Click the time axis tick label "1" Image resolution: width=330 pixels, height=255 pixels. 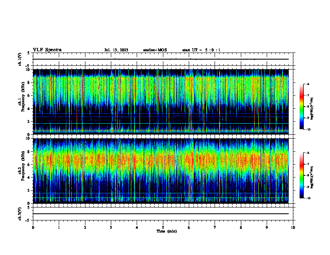coord(59,227)
